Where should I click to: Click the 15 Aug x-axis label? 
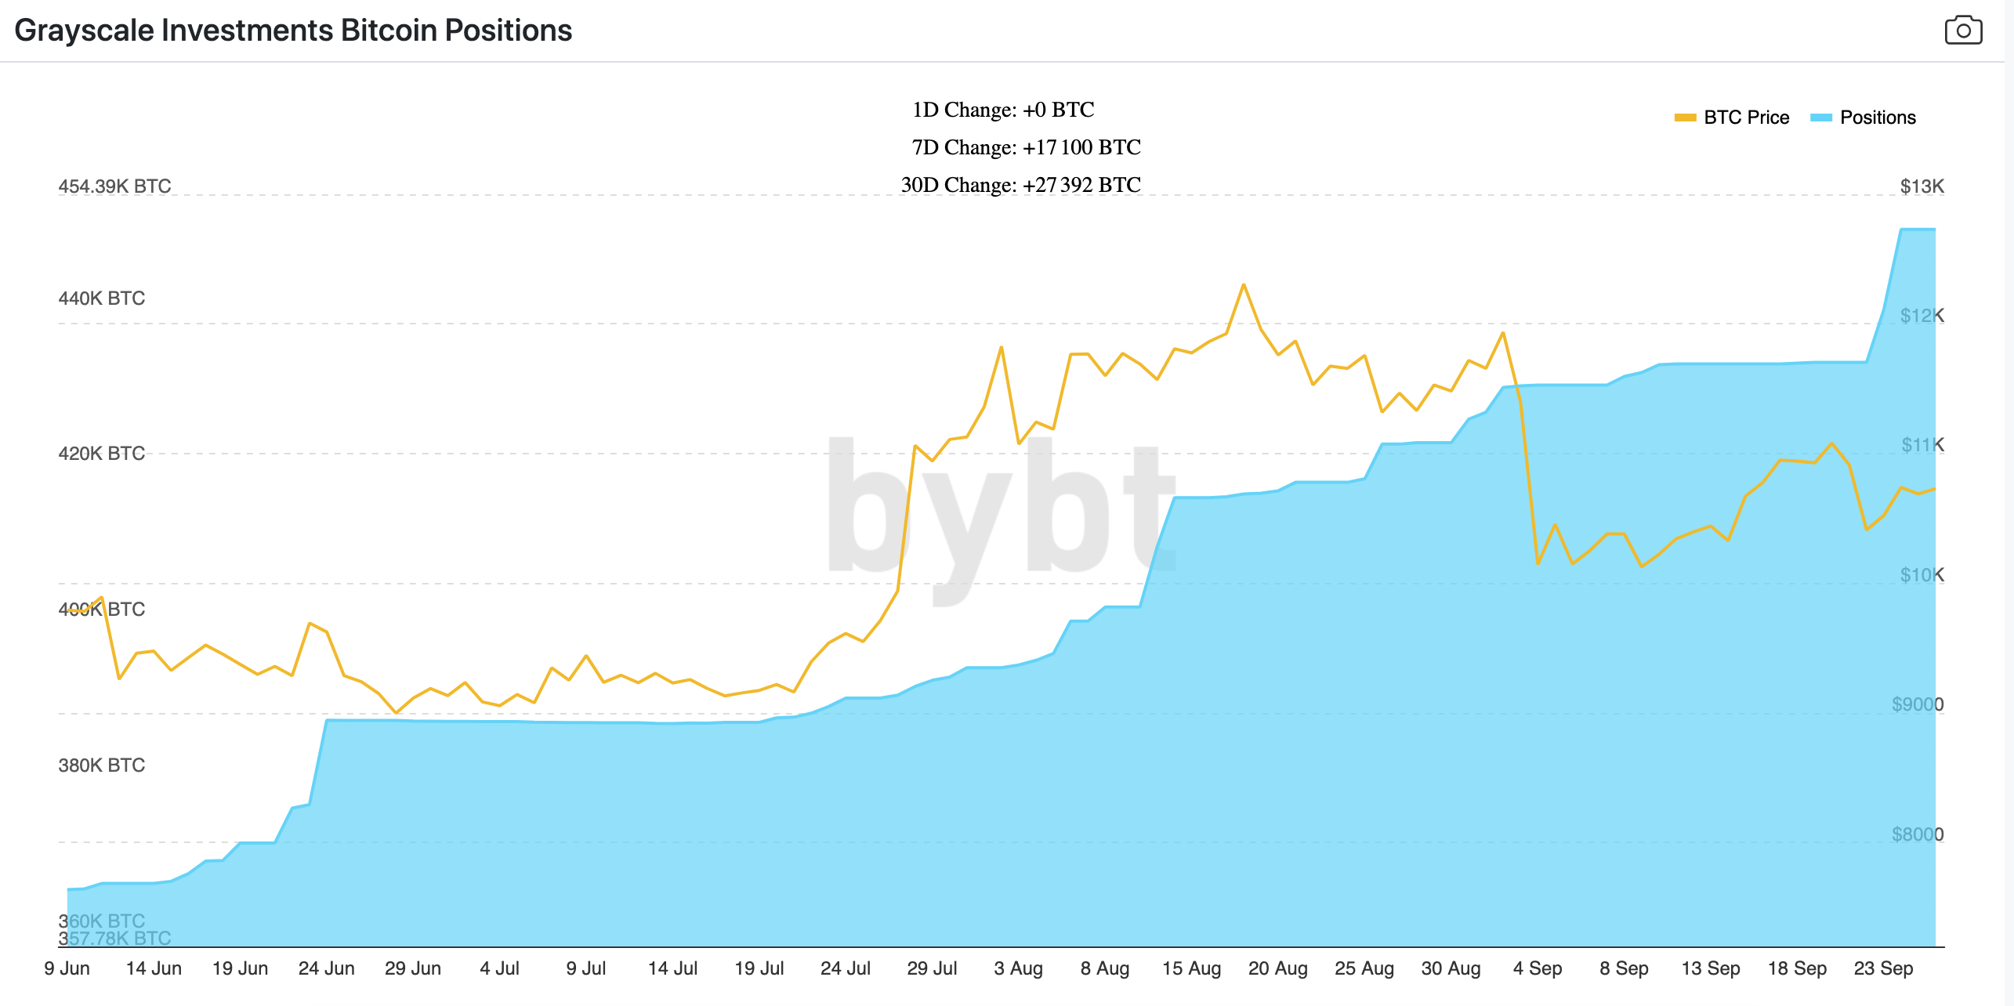[1191, 968]
